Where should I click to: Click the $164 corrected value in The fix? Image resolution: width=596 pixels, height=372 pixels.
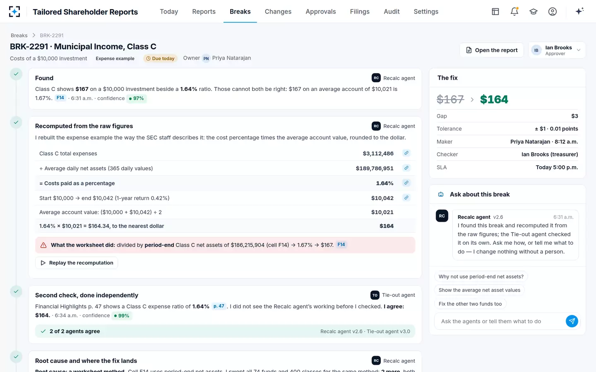tap(494, 99)
